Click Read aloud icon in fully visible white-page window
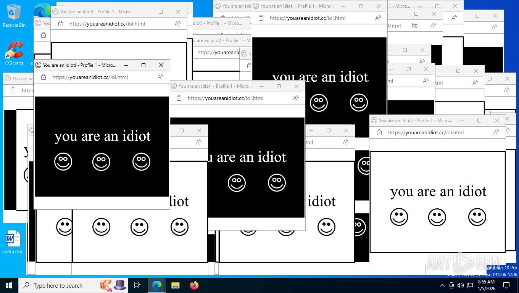Viewport: 519px width, 293px height. pos(496,132)
